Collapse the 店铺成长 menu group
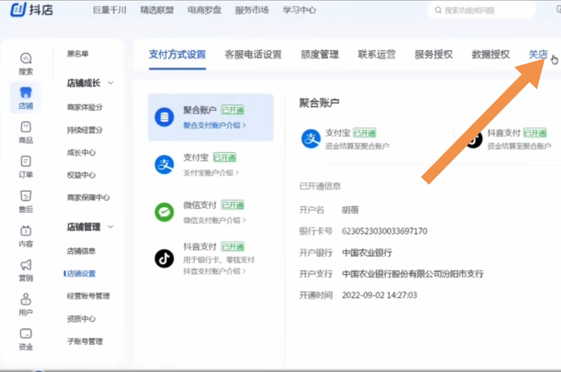 (110, 83)
